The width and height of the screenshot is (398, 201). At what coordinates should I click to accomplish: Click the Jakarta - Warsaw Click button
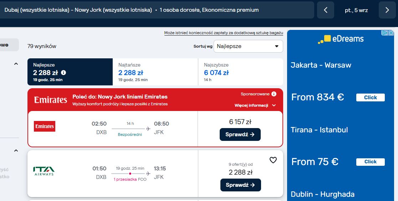tap(370, 97)
